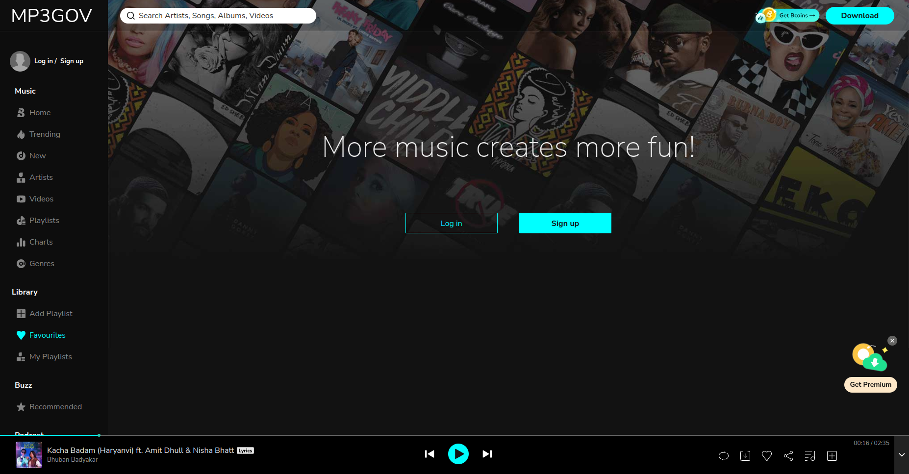
Task: Open Favourites in the Library section
Action: point(47,335)
